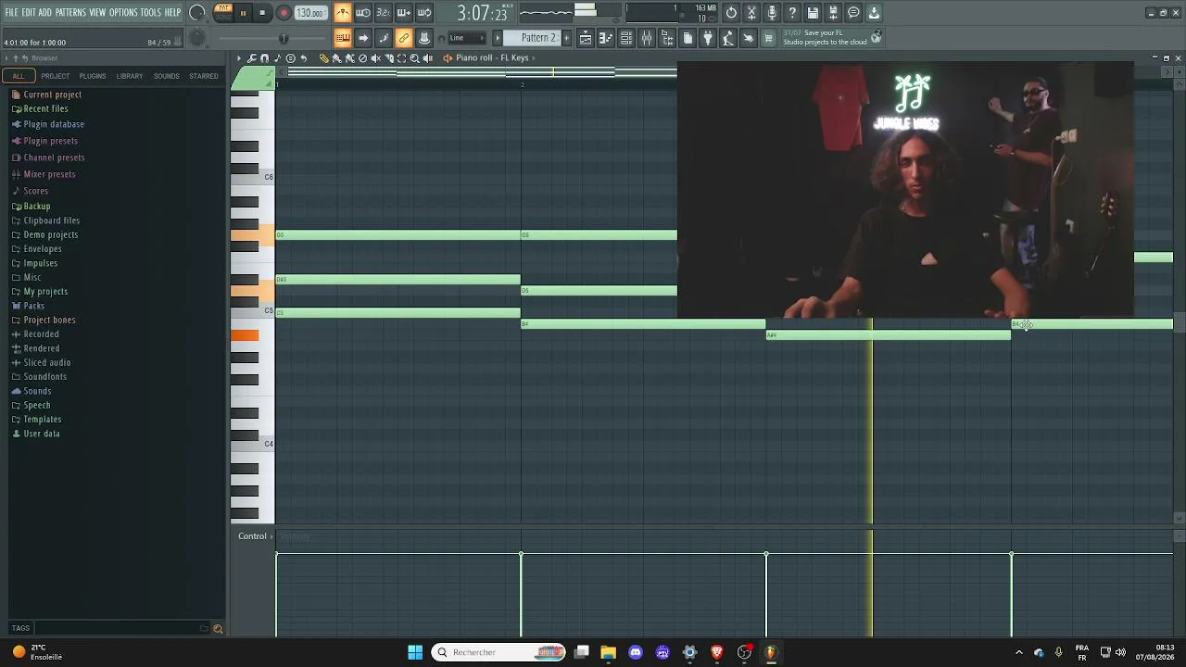Select the piano roll Draw pencil tool
The height and width of the screenshot is (667, 1186).
(x=324, y=58)
